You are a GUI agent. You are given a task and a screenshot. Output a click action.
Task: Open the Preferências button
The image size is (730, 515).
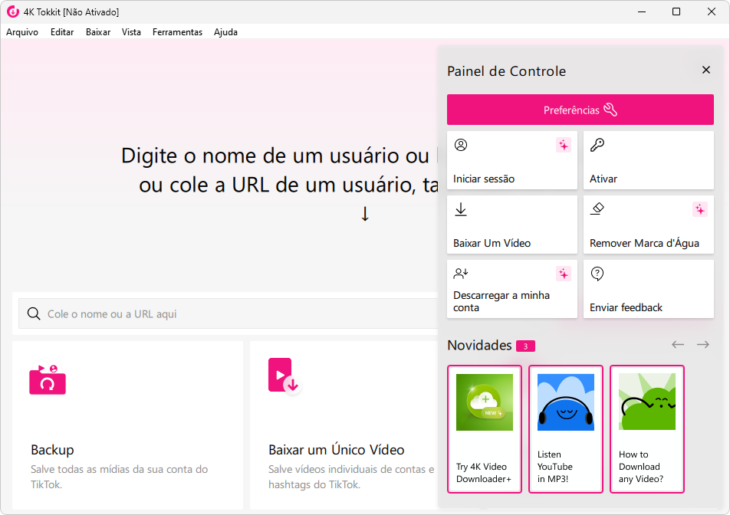[580, 110]
